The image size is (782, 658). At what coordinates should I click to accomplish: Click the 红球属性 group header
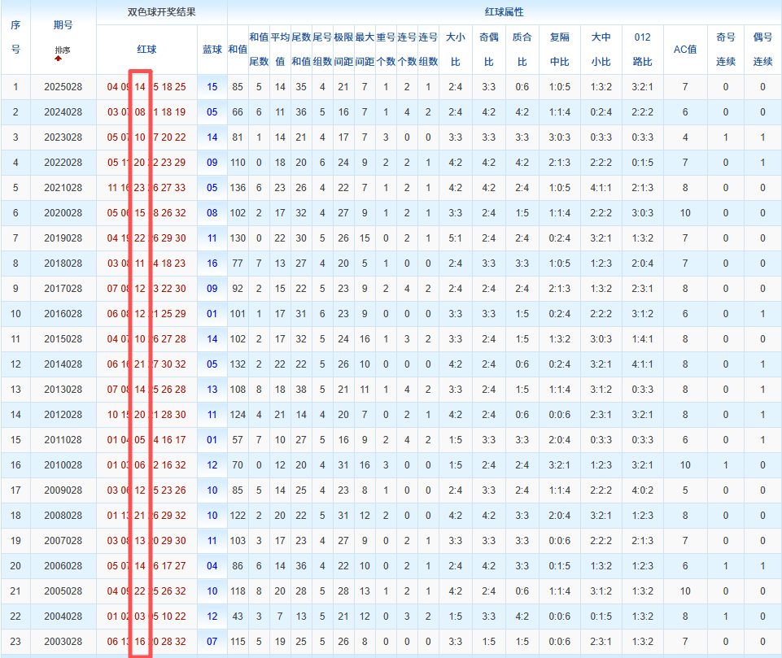(x=505, y=12)
